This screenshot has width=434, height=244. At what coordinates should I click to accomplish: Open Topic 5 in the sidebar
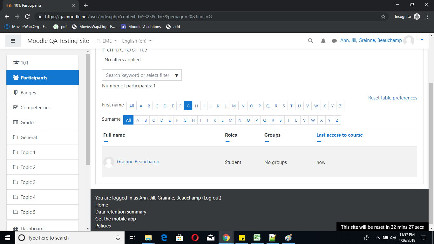pyautogui.click(x=43, y=212)
